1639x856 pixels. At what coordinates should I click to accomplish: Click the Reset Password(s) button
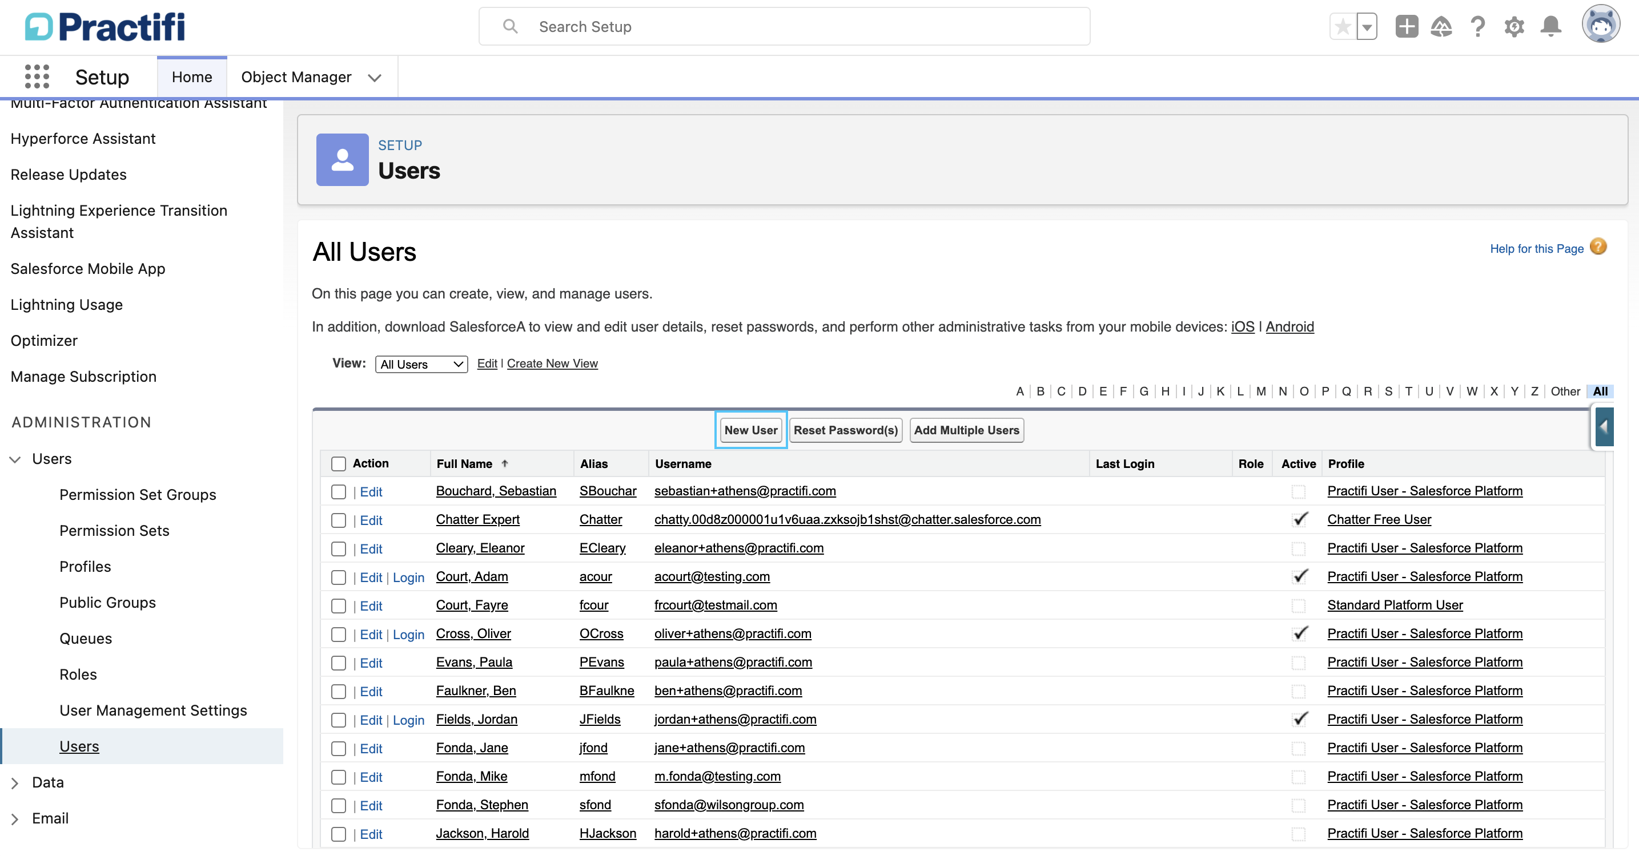[846, 430]
